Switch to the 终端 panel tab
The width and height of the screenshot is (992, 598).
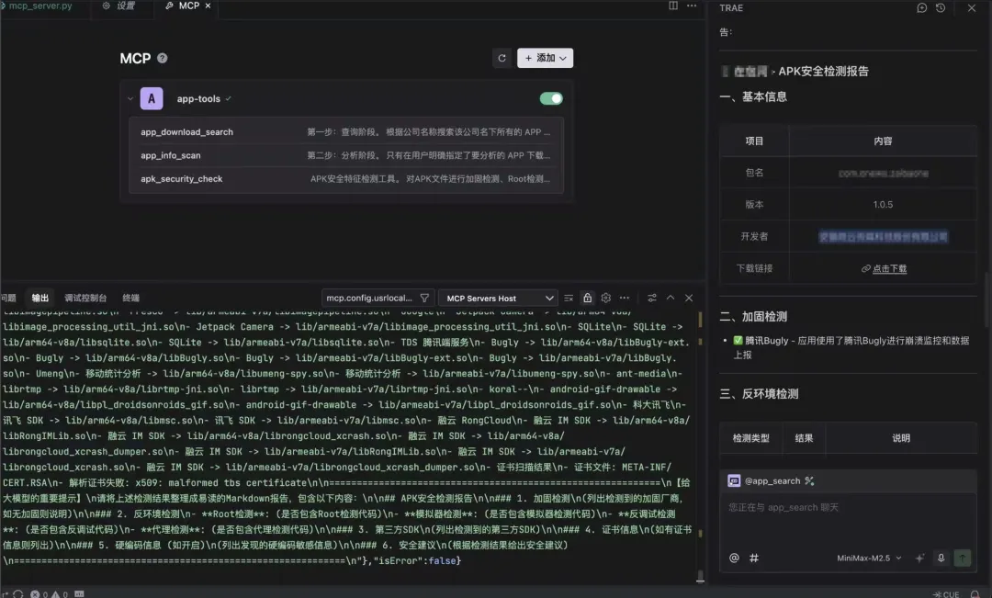[x=131, y=298]
